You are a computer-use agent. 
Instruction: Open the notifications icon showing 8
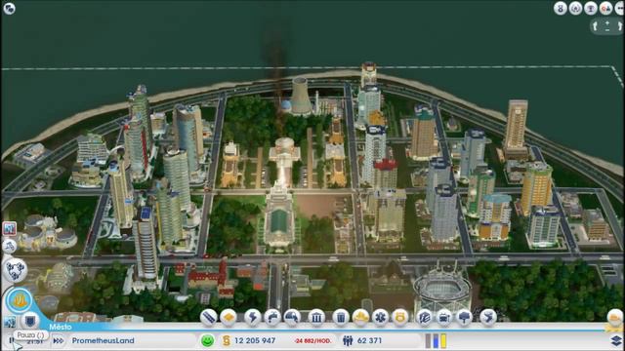(x=560, y=9)
